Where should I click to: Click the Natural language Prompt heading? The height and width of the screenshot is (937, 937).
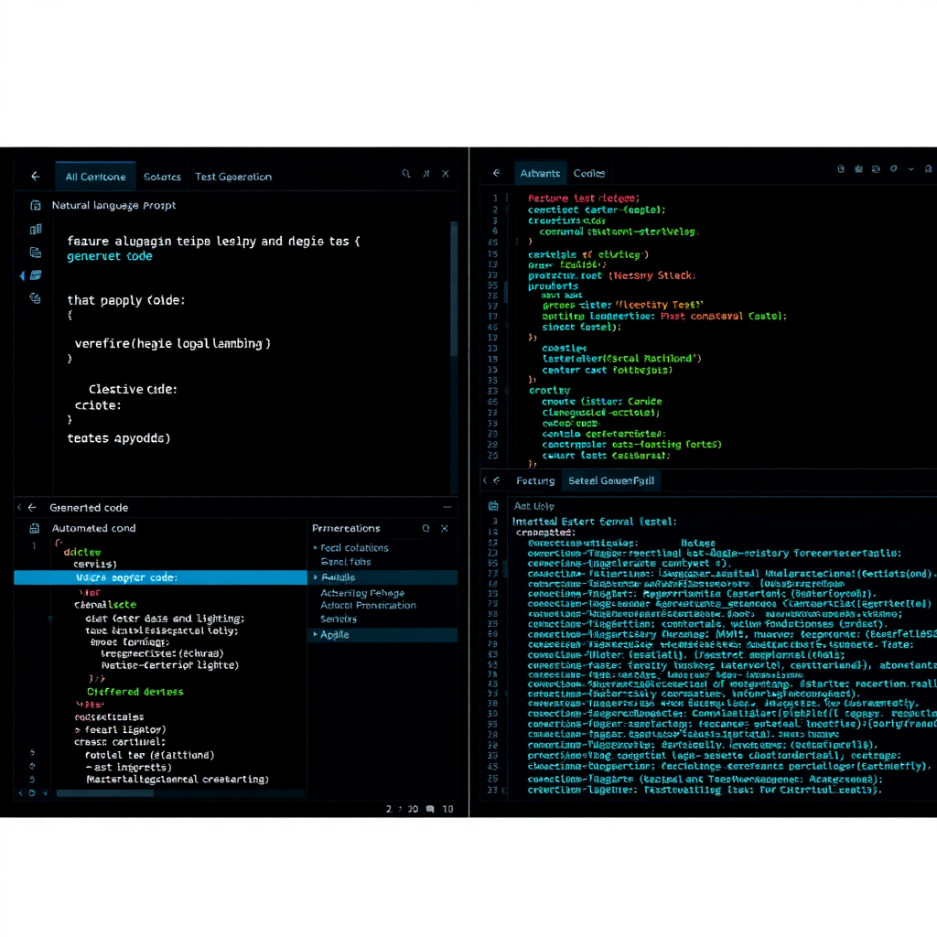pyautogui.click(x=113, y=206)
